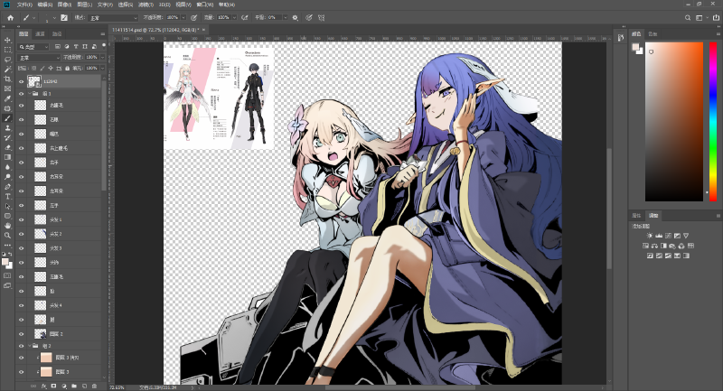
Task: Open the layer filter type dropdown
Action: [x=36, y=45]
